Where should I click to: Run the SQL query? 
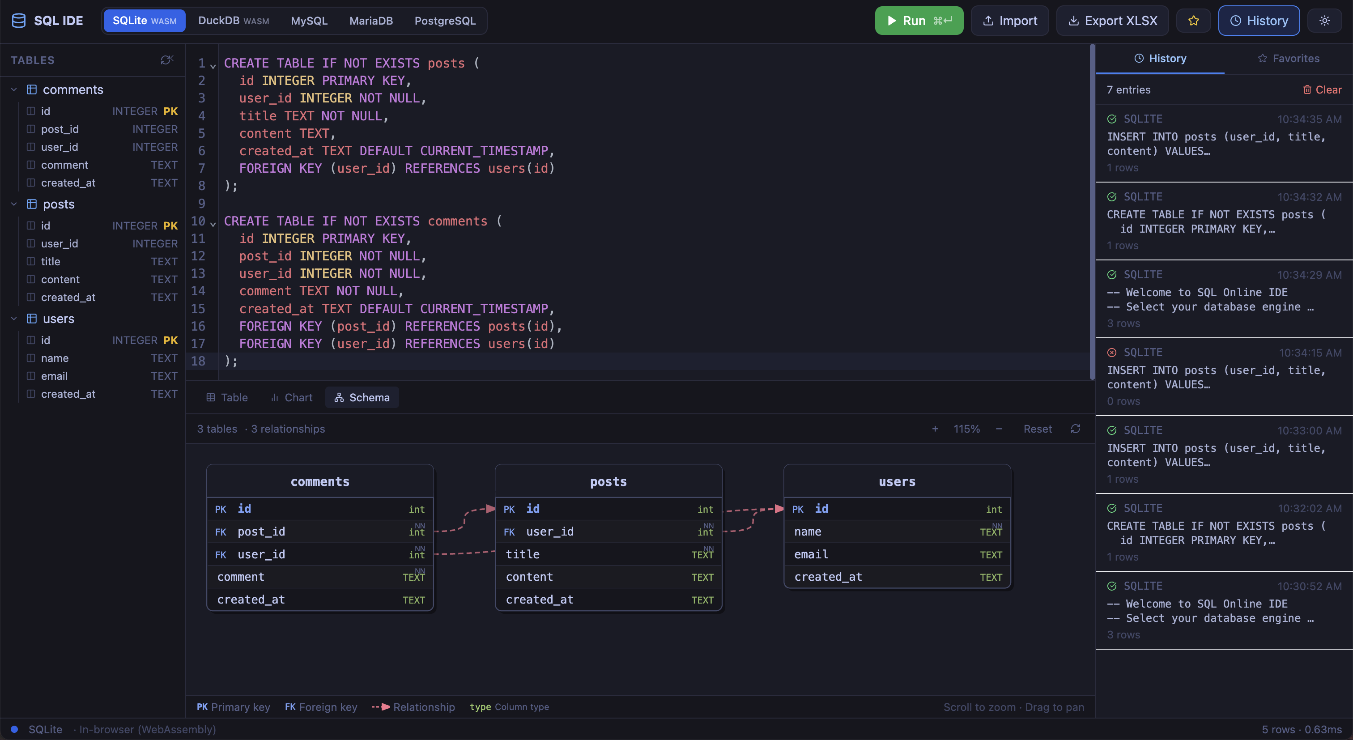(x=918, y=21)
